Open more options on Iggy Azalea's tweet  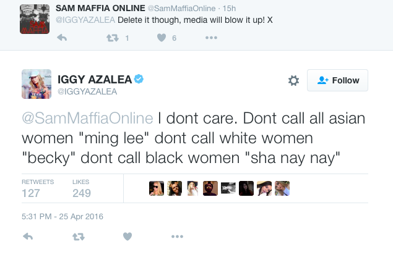[x=177, y=237]
